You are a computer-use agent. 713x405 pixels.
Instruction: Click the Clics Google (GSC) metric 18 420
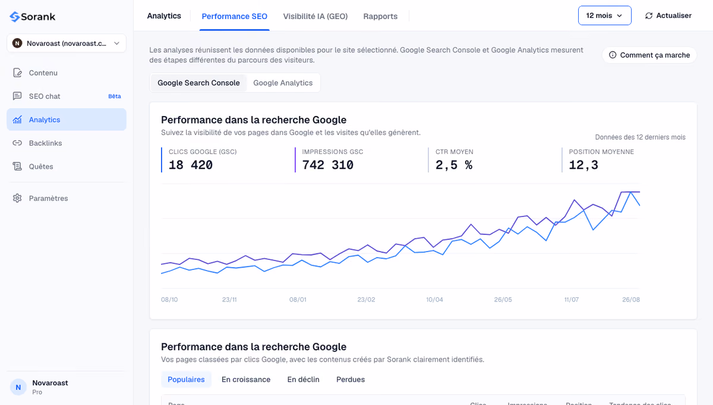click(x=191, y=165)
